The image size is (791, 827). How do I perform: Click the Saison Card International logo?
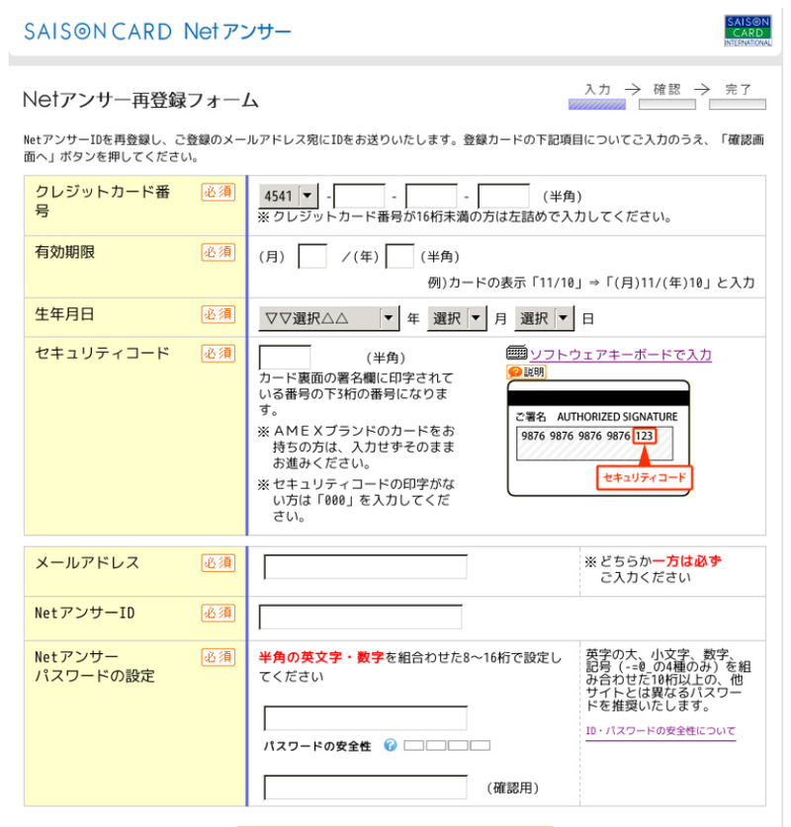click(747, 30)
